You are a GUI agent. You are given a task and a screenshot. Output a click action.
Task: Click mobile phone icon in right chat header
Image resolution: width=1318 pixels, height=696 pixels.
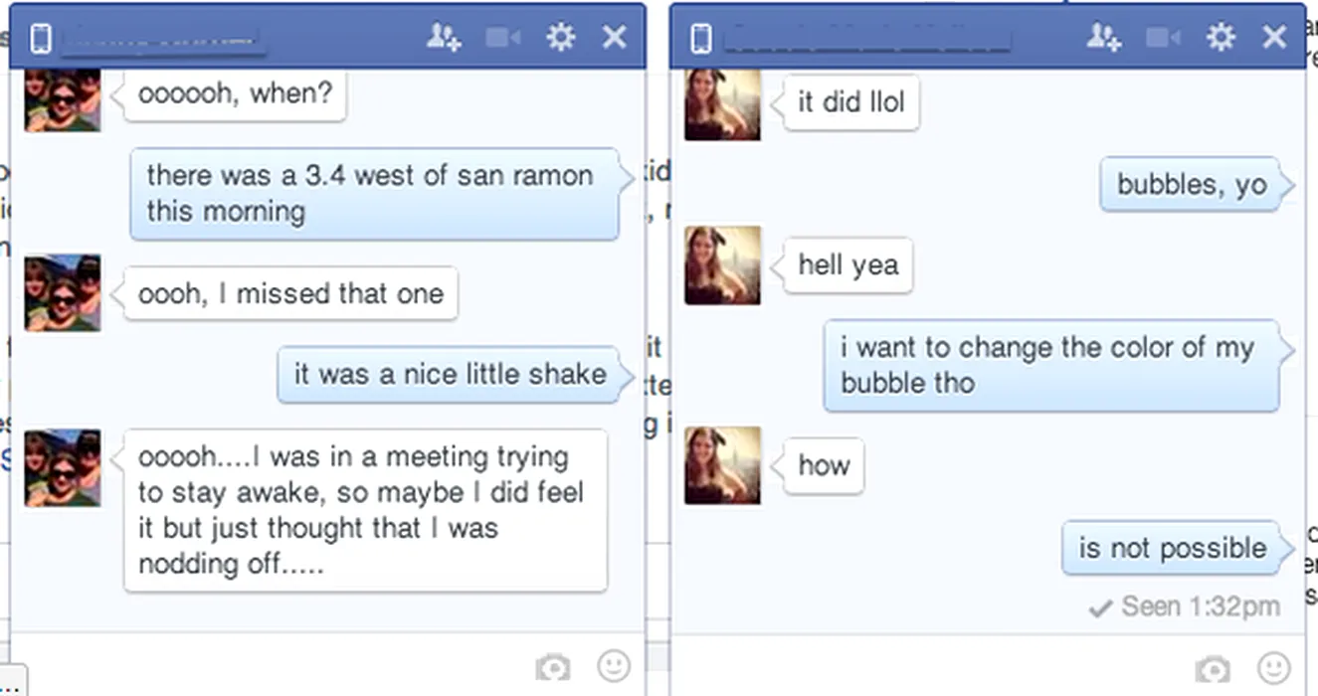pyautogui.click(x=701, y=39)
